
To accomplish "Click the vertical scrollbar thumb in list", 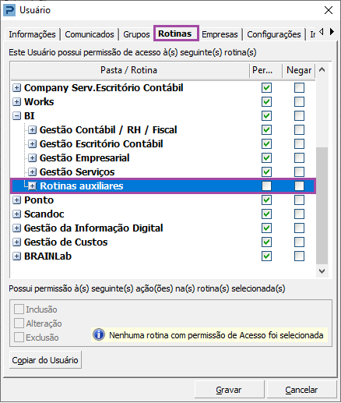I will click(322, 206).
